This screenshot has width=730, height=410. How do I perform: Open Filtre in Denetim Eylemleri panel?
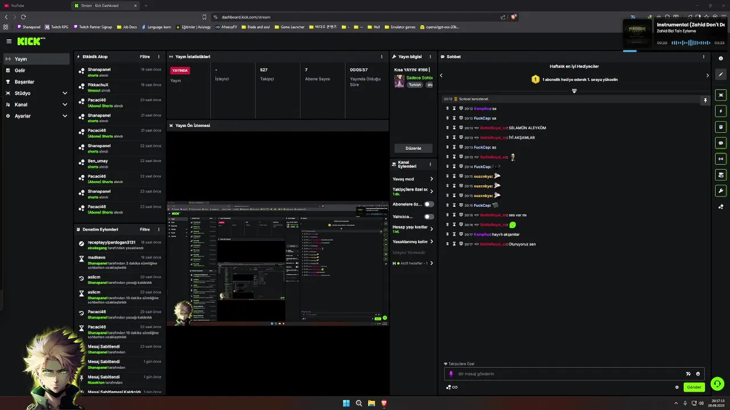point(145,229)
